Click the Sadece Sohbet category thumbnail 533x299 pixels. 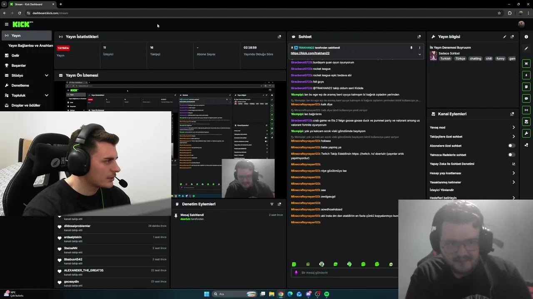(x=433, y=56)
